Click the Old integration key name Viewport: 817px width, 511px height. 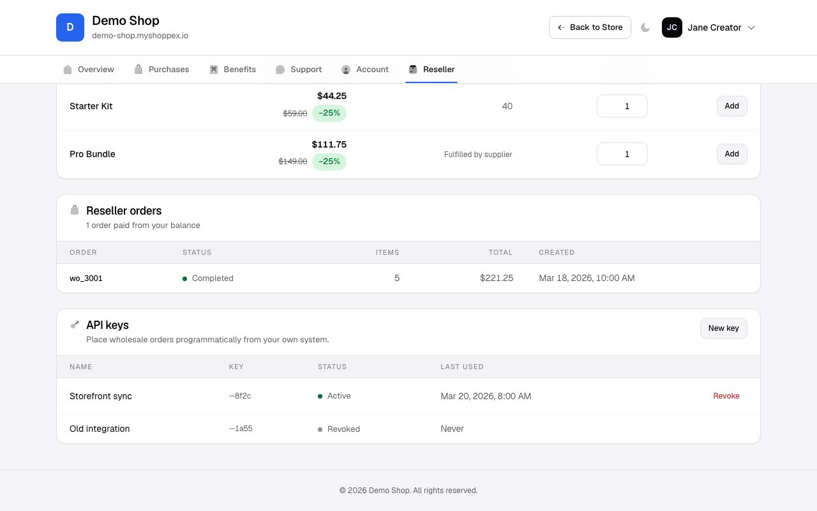[100, 429]
